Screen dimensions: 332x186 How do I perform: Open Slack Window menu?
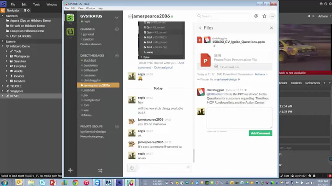(90, 8)
